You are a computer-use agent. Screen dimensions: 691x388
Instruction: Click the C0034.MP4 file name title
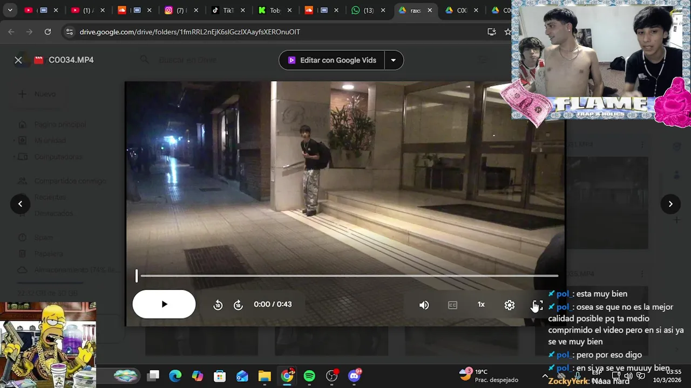coord(71,60)
